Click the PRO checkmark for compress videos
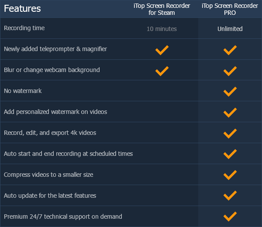 230,175
